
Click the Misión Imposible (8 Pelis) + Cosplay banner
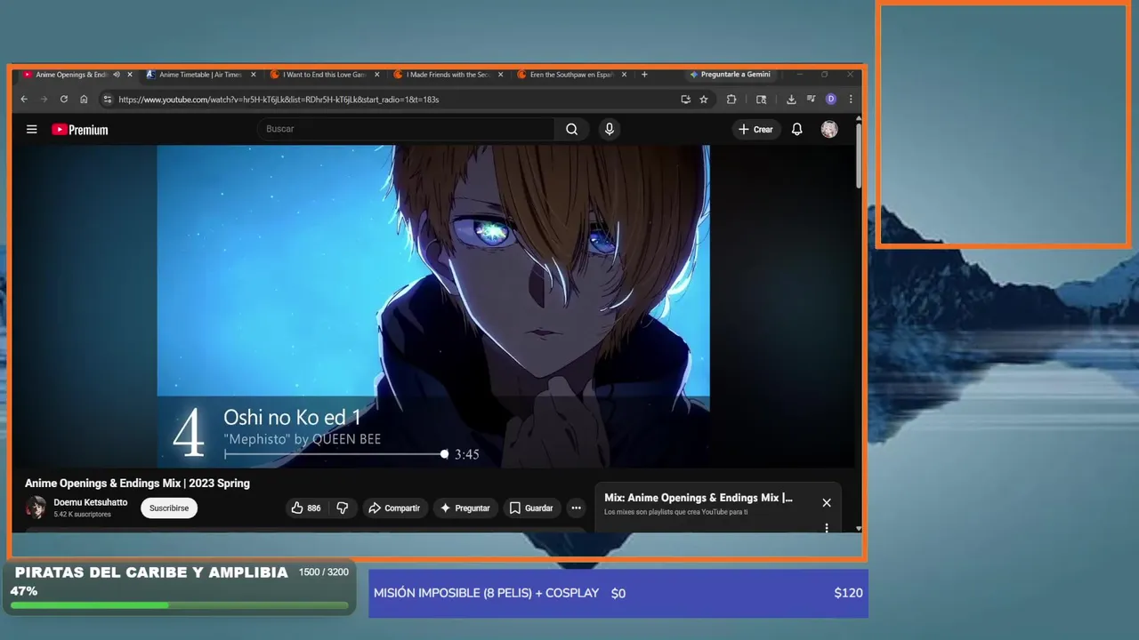[618, 593]
